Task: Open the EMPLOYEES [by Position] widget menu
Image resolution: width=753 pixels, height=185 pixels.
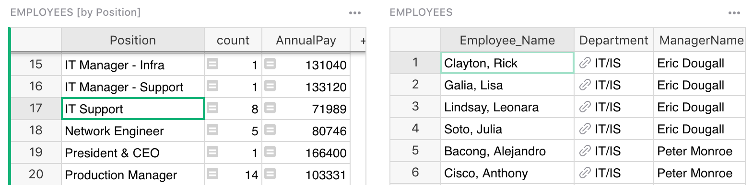Action: point(355,13)
